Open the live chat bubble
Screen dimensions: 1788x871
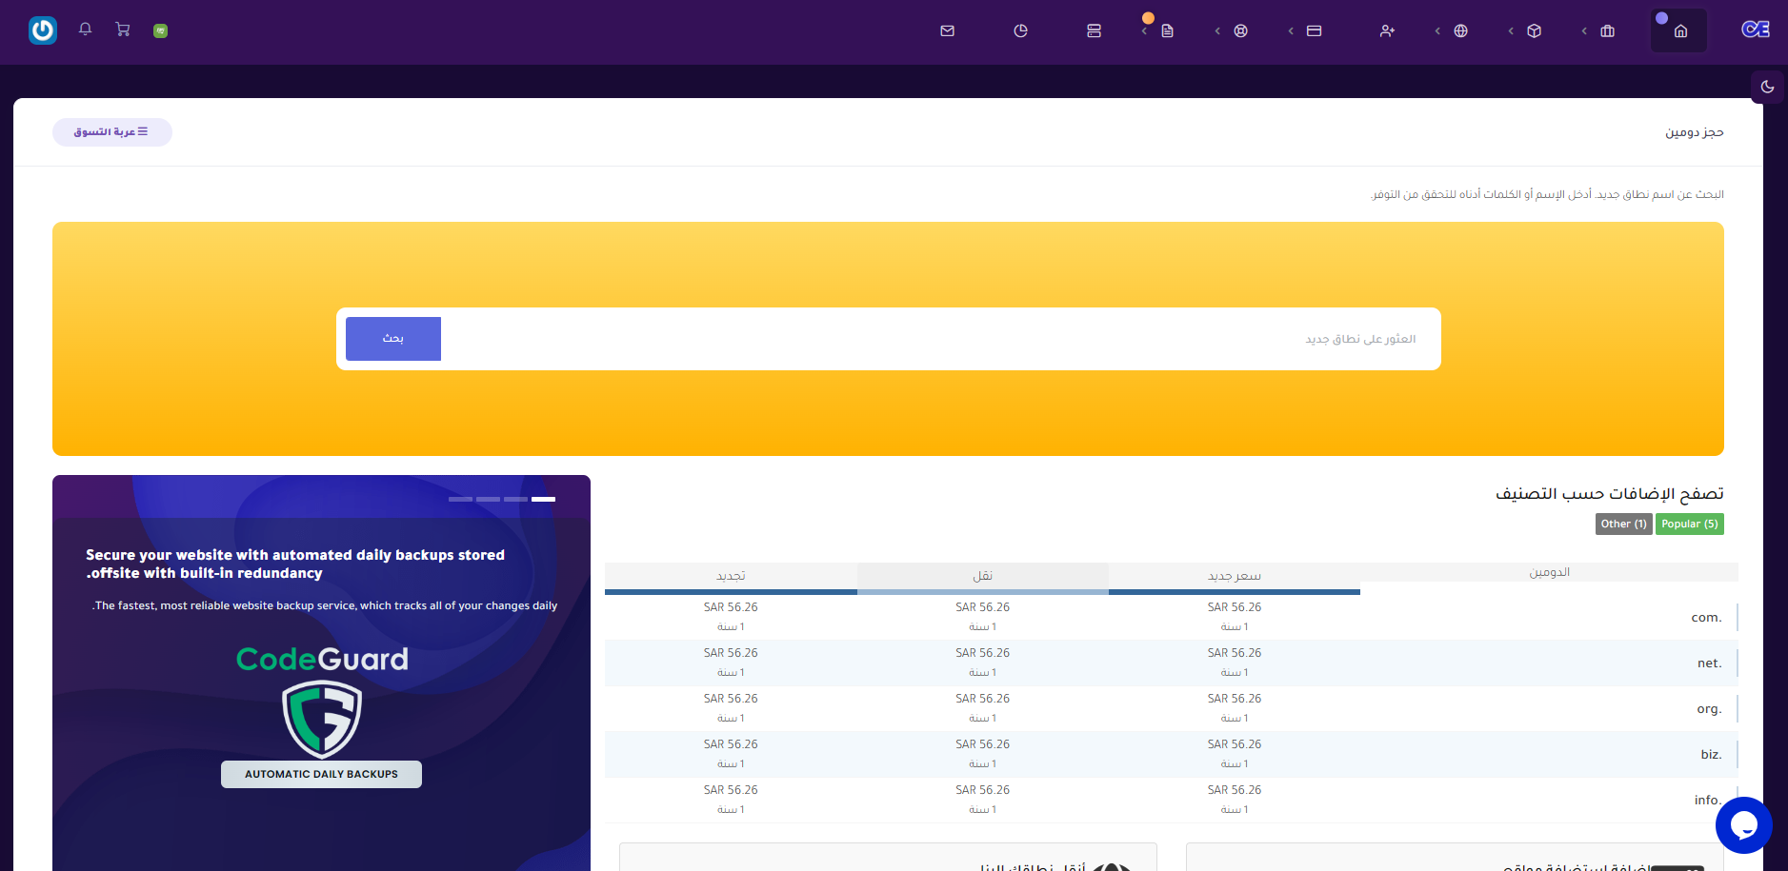1743,825
